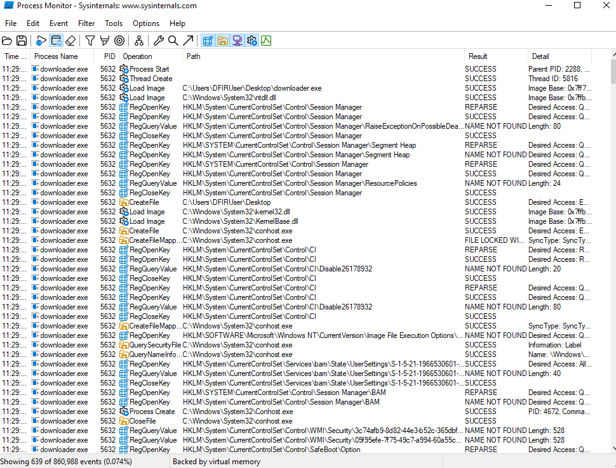Click the Find magnifier icon

[173, 41]
